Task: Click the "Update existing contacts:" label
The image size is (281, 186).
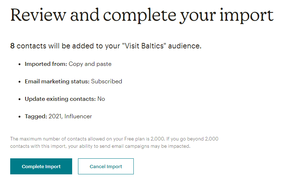Action: 60,99
